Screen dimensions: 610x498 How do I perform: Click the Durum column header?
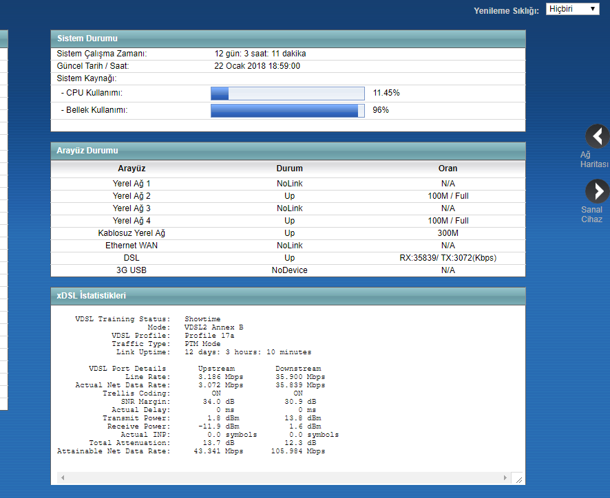click(x=289, y=169)
